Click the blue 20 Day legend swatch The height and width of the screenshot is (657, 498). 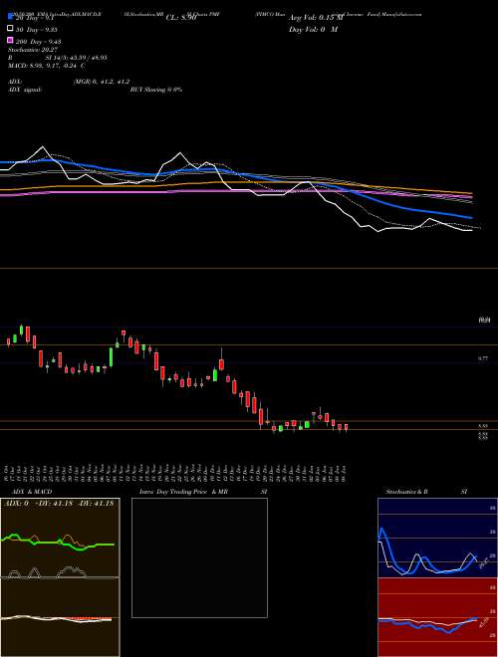click(10, 17)
